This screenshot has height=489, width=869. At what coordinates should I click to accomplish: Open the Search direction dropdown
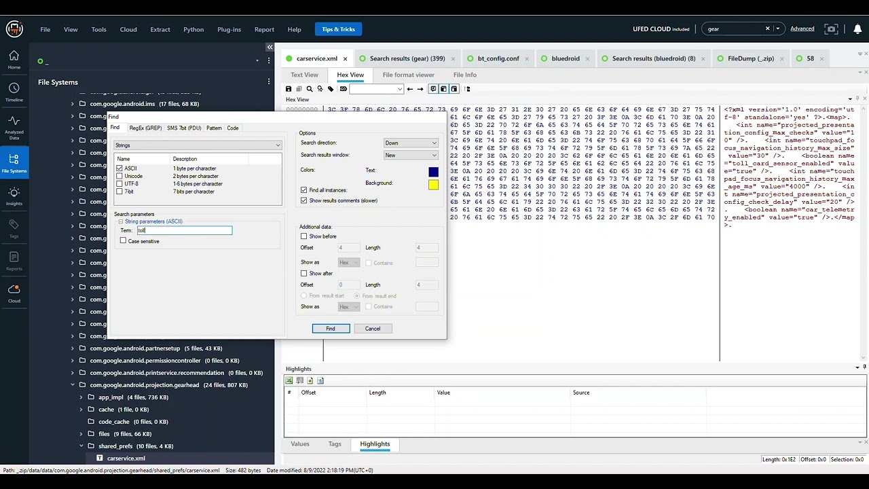click(411, 143)
